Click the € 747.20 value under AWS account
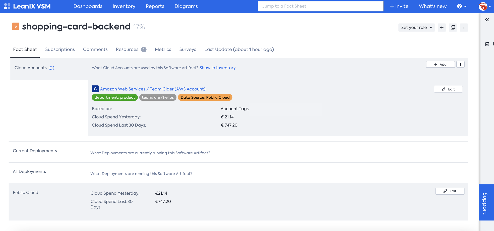Image resolution: width=494 pixels, height=231 pixels. click(x=229, y=125)
